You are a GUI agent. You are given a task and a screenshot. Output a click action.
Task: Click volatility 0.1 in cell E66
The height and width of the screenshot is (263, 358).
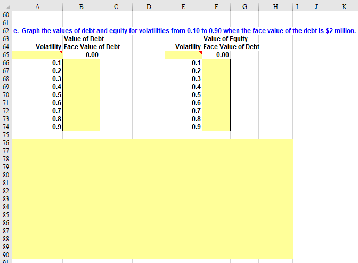coord(184,63)
